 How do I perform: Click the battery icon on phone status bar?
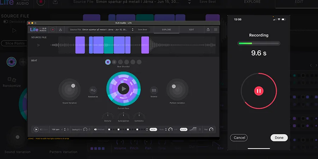[x=284, y=19]
